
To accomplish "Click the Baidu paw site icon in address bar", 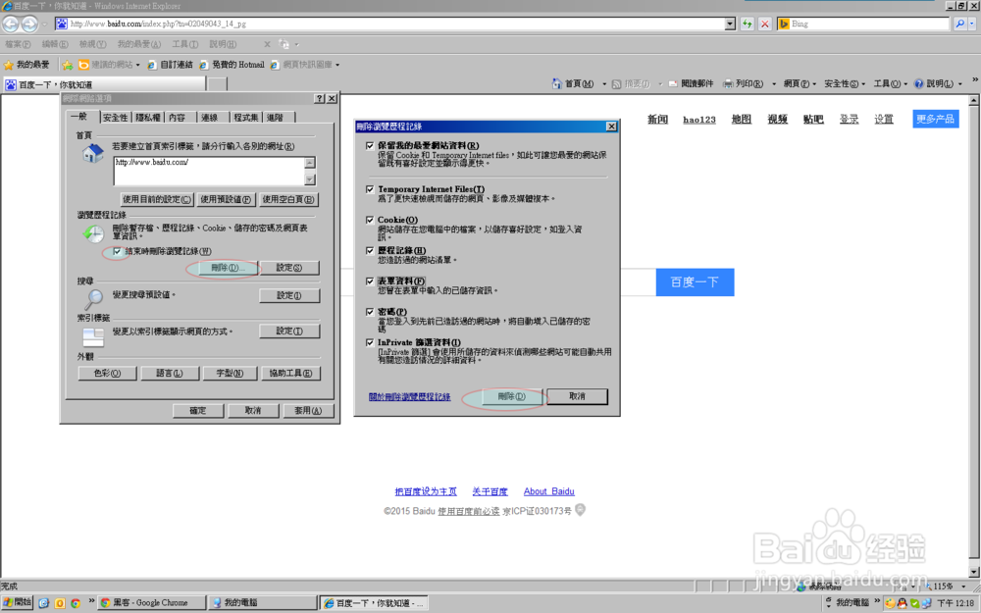I will tap(61, 24).
